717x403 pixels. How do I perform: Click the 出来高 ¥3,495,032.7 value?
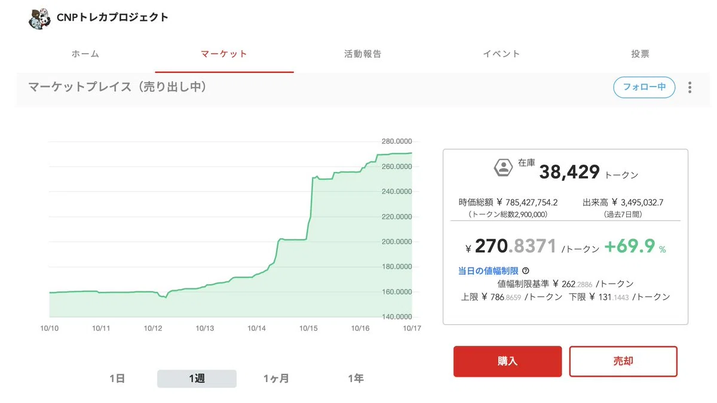(x=623, y=202)
